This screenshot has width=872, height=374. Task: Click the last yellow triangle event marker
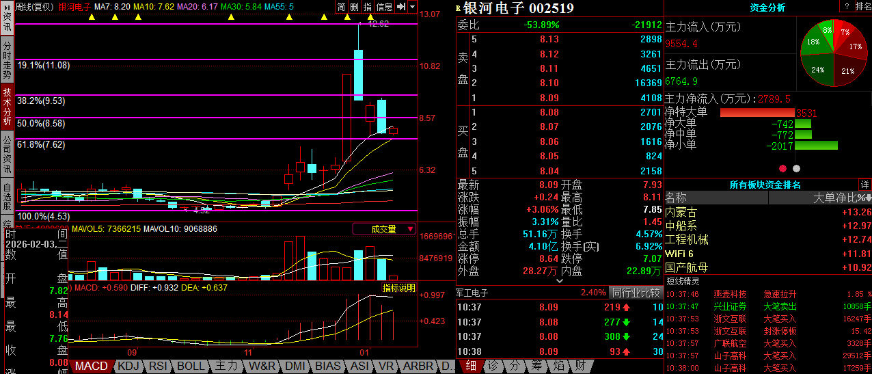tap(370, 17)
